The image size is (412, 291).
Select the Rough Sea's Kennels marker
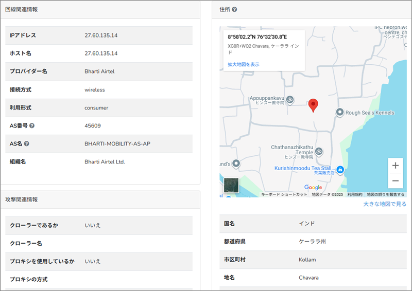point(339,113)
